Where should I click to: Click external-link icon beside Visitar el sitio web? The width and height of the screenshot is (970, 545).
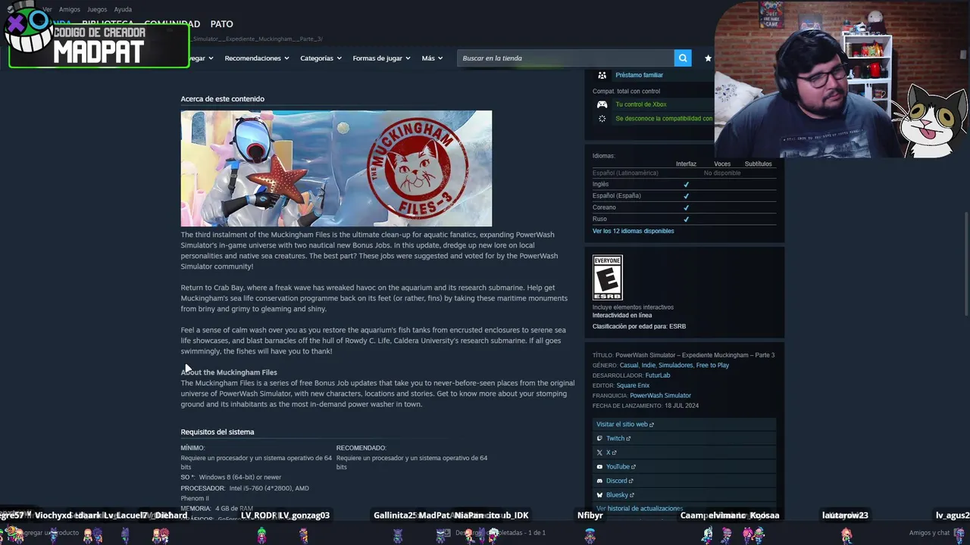pos(652,425)
